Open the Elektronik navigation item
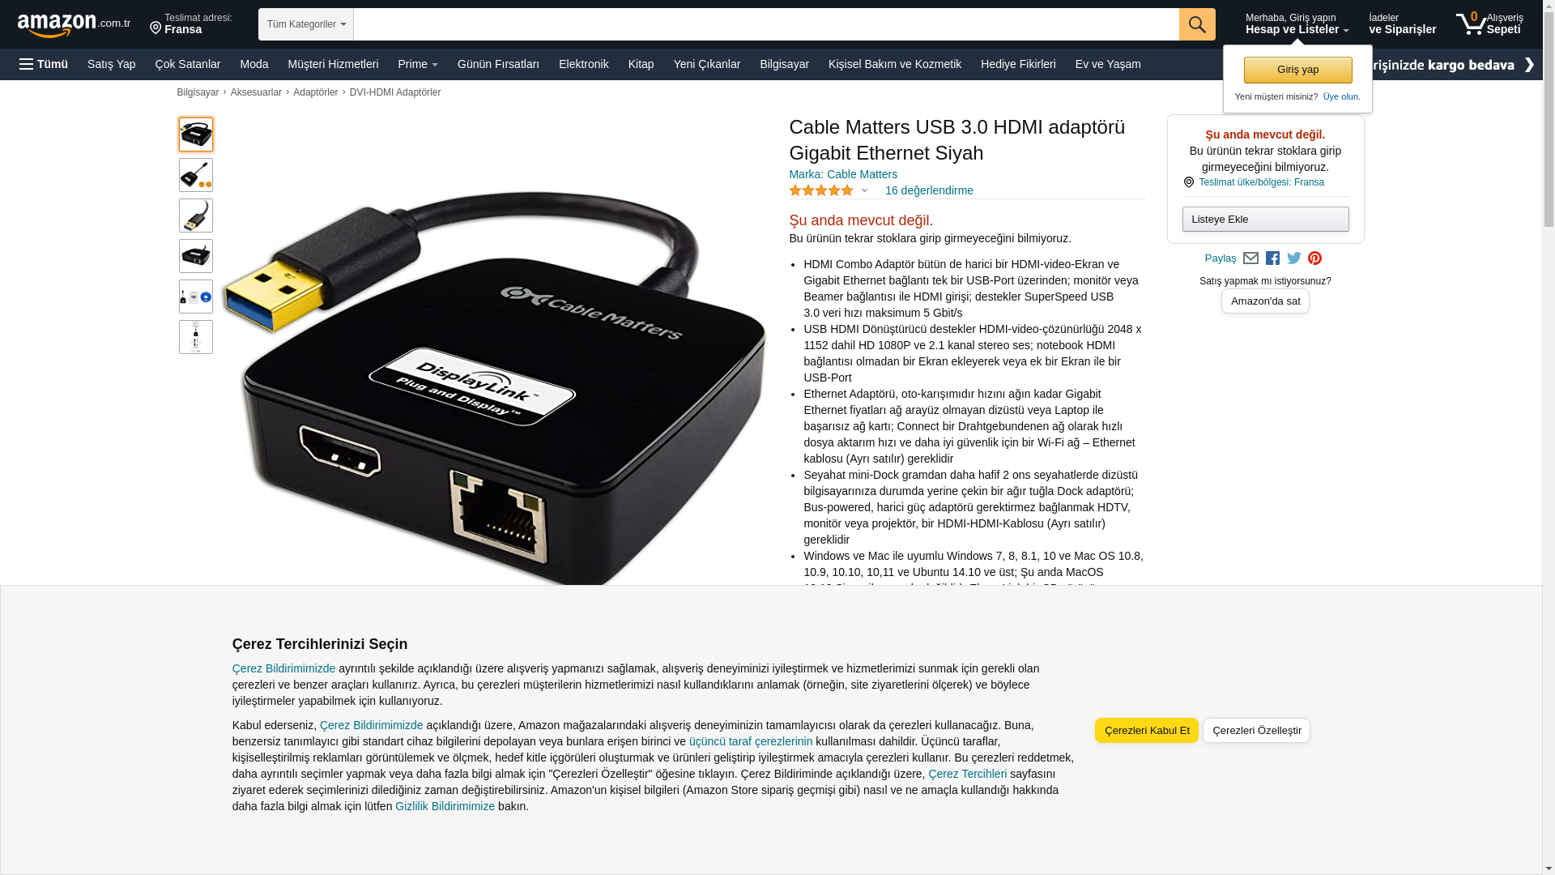The width and height of the screenshot is (1555, 875). (x=583, y=64)
